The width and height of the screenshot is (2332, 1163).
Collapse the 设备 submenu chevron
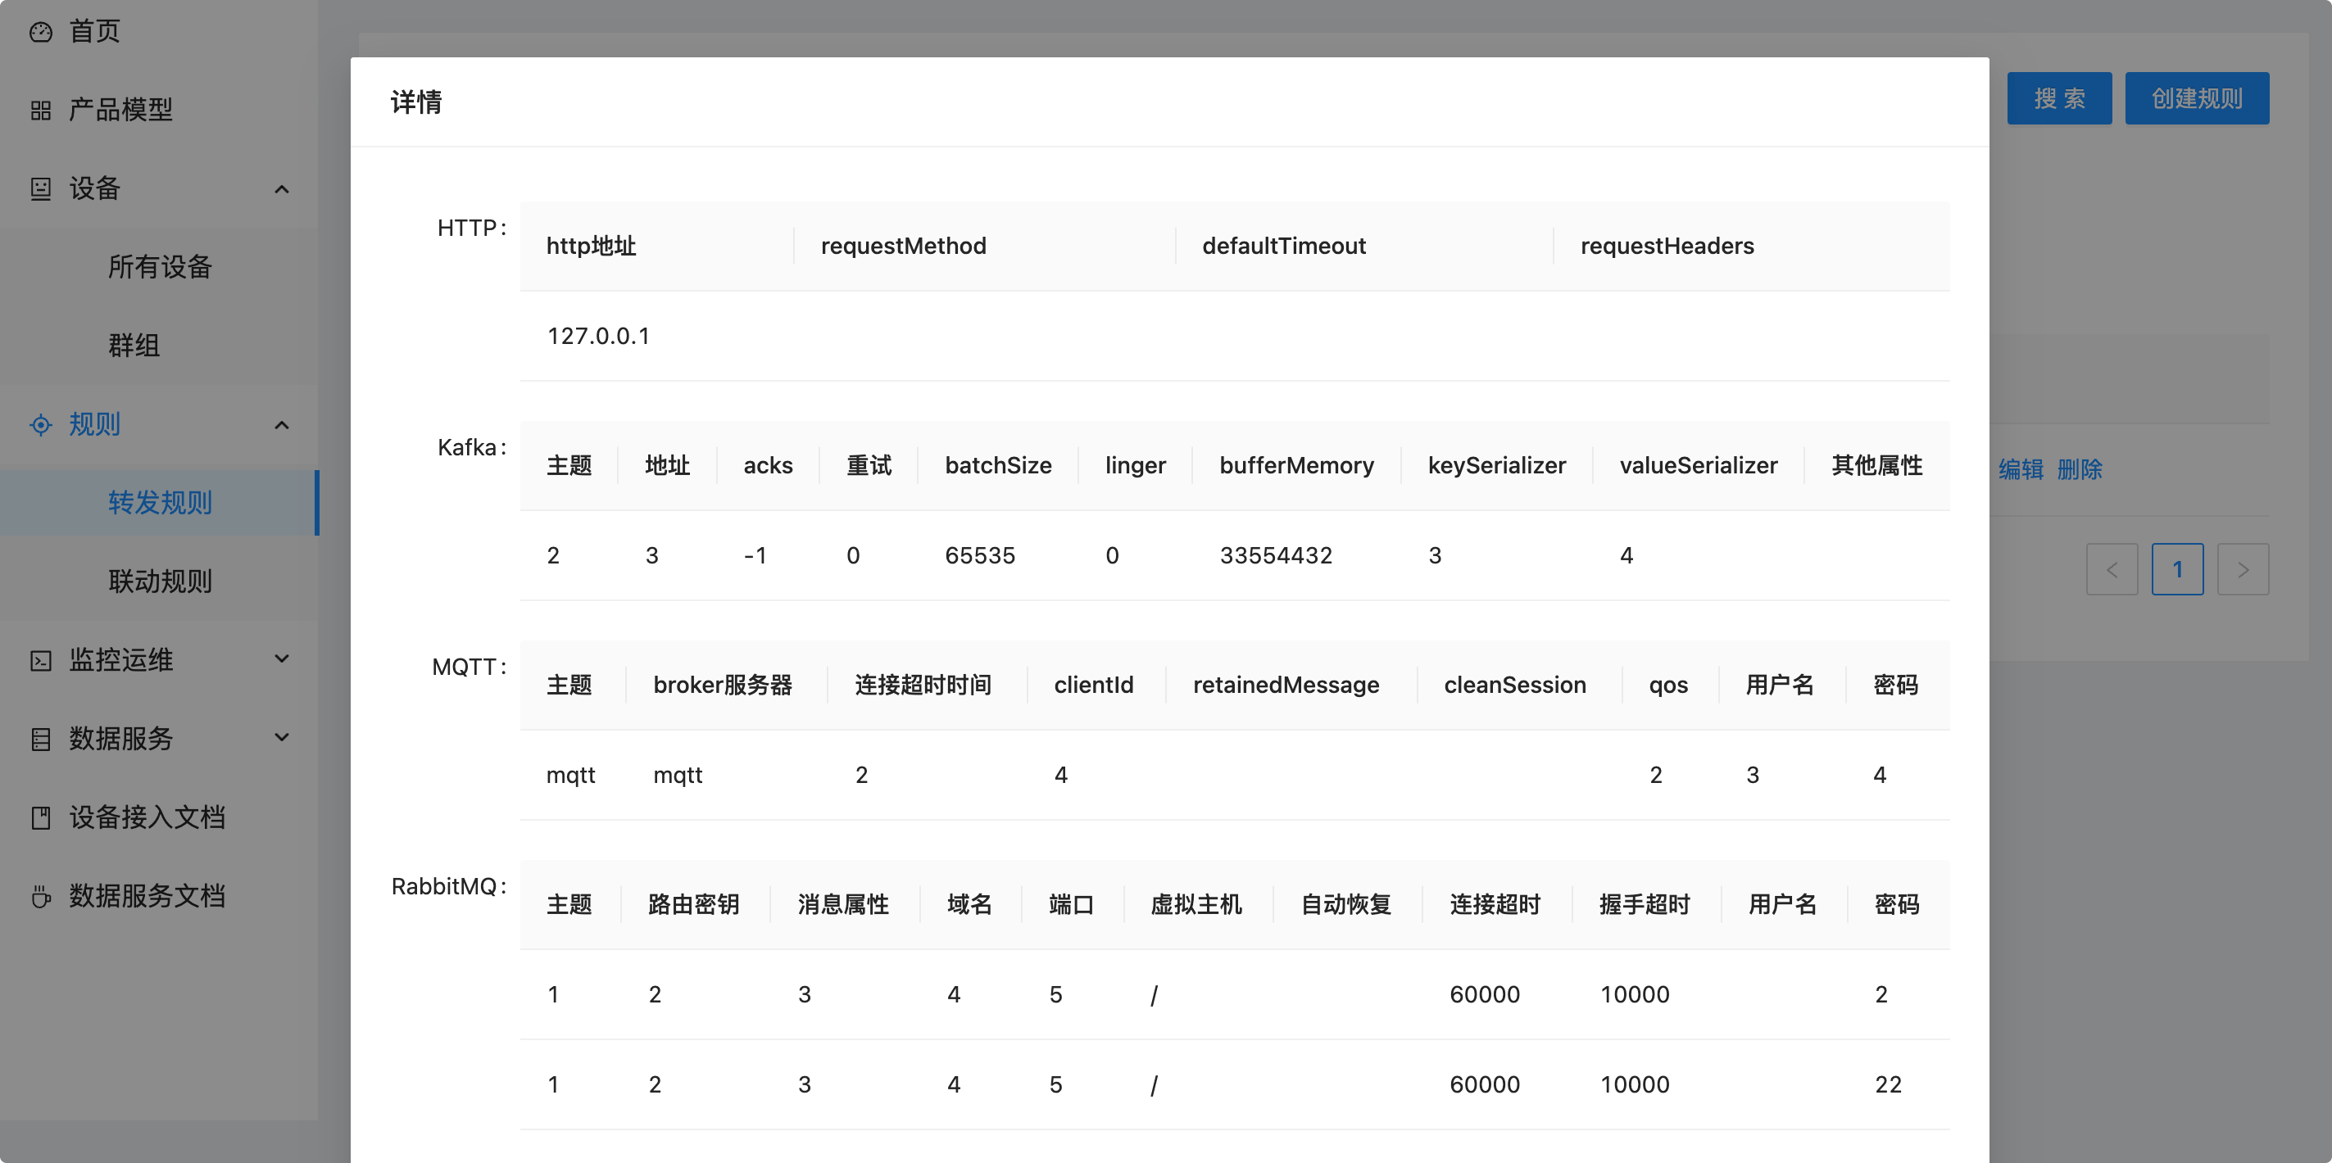point(282,189)
